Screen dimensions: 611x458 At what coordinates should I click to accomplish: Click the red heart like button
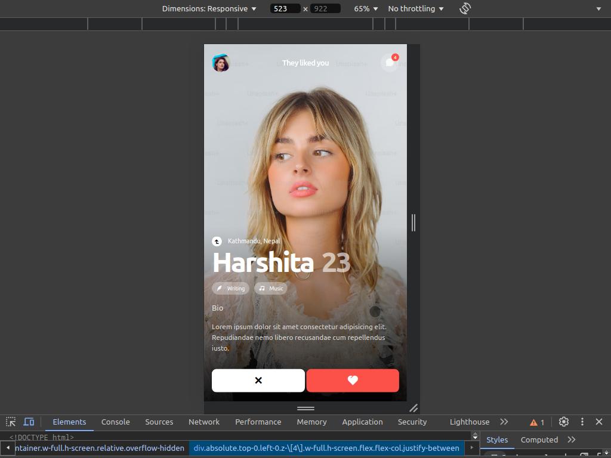point(353,380)
